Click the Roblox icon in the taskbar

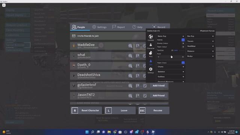153,132
